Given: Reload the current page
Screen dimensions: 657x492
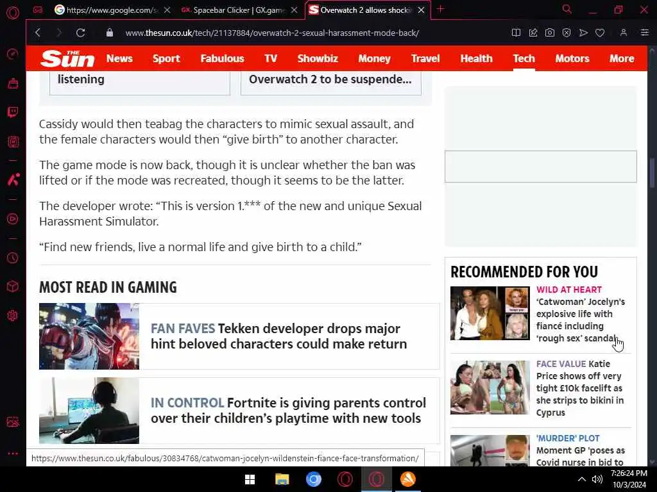Looking at the screenshot, I should [80, 33].
